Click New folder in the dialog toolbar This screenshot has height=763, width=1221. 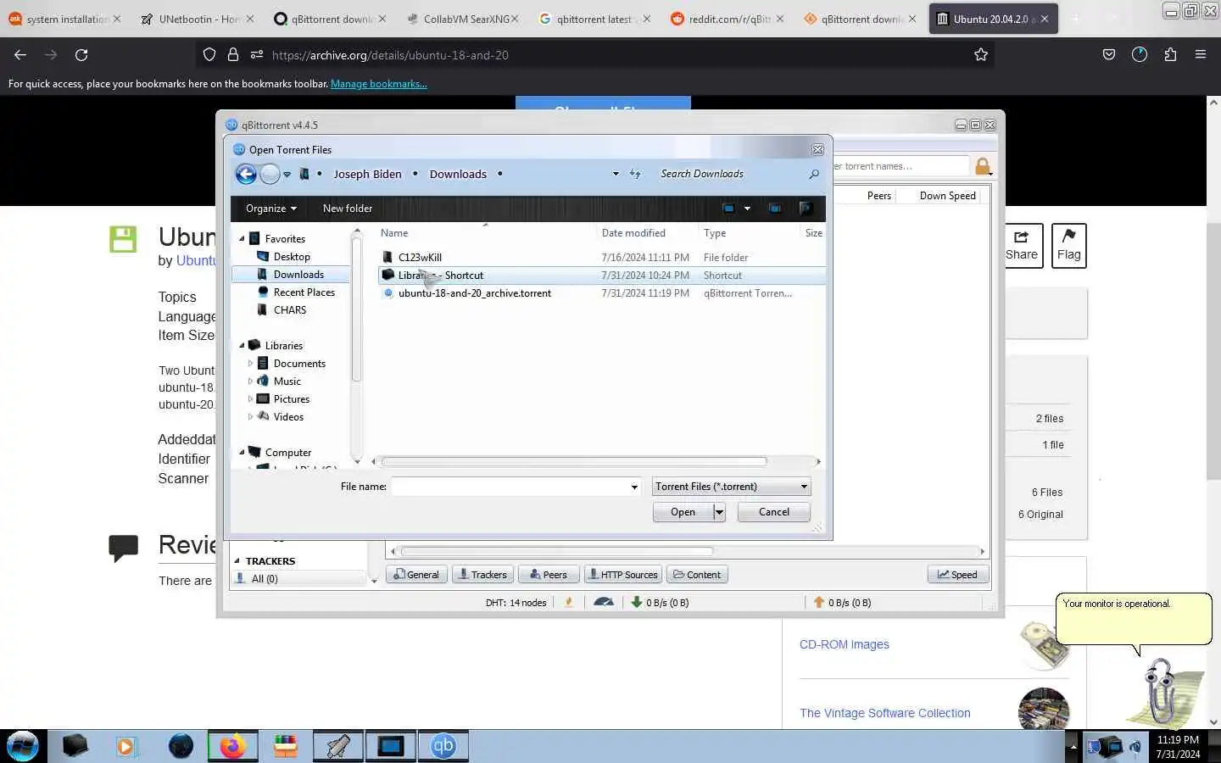[347, 209]
